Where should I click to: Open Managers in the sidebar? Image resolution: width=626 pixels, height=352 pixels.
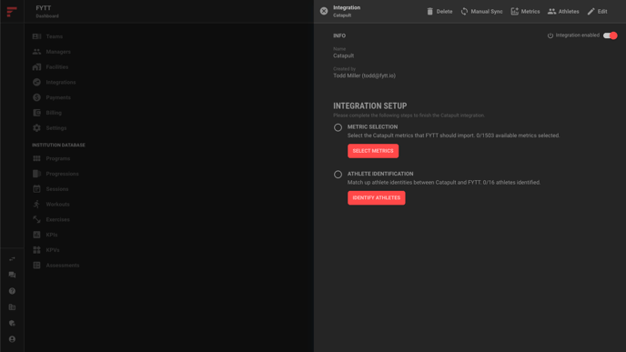click(58, 52)
